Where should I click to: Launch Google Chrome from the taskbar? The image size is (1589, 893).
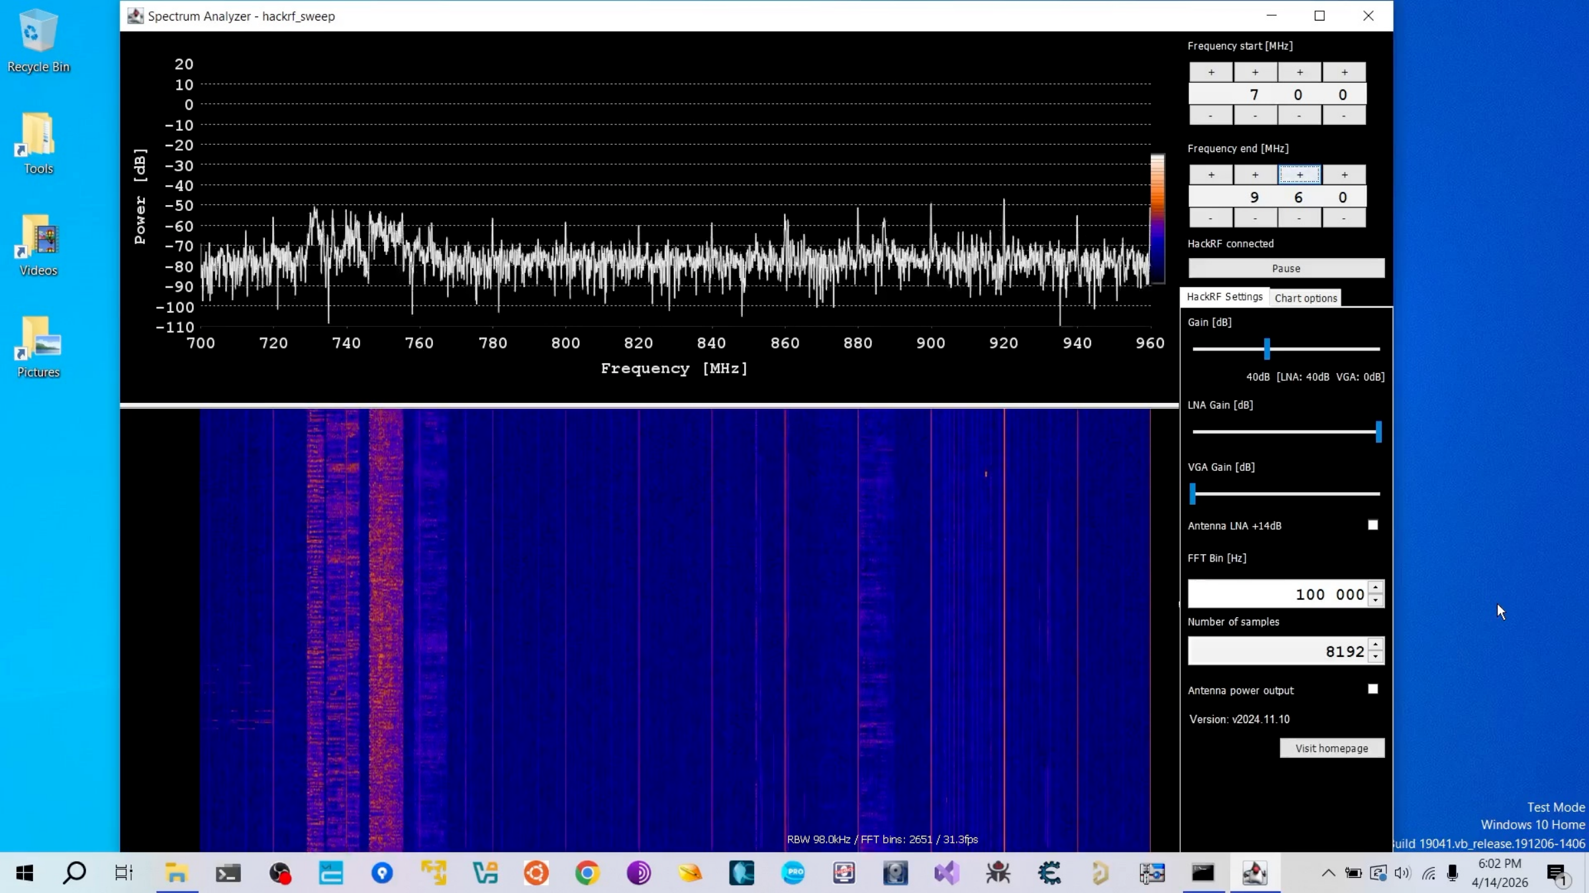pos(587,873)
